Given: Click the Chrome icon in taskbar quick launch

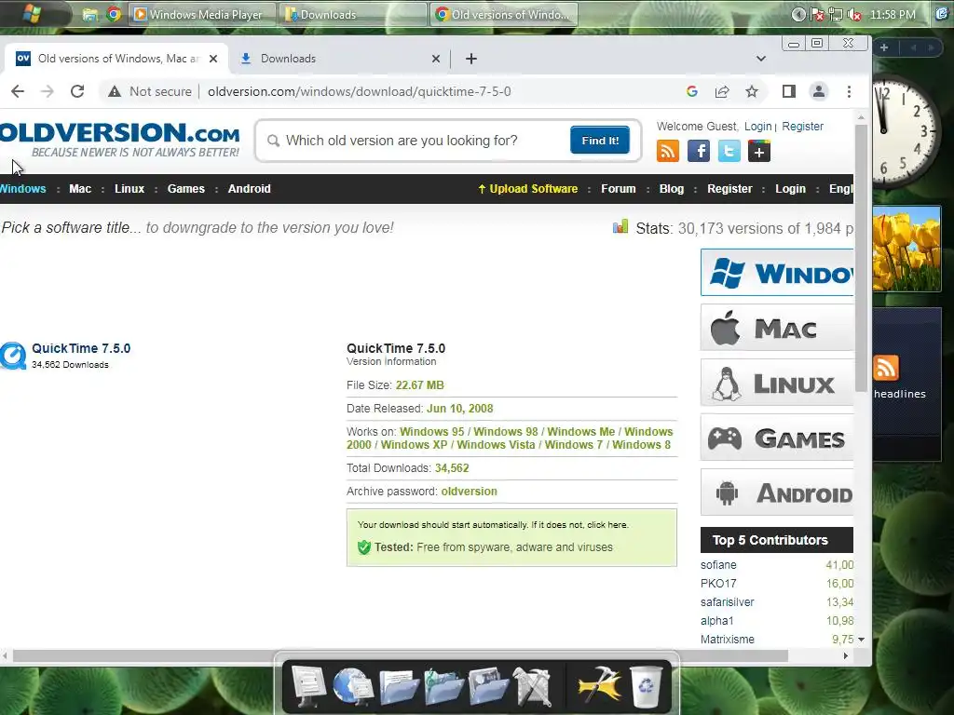Looking at the screenshot, I should (x=114, y=14).
